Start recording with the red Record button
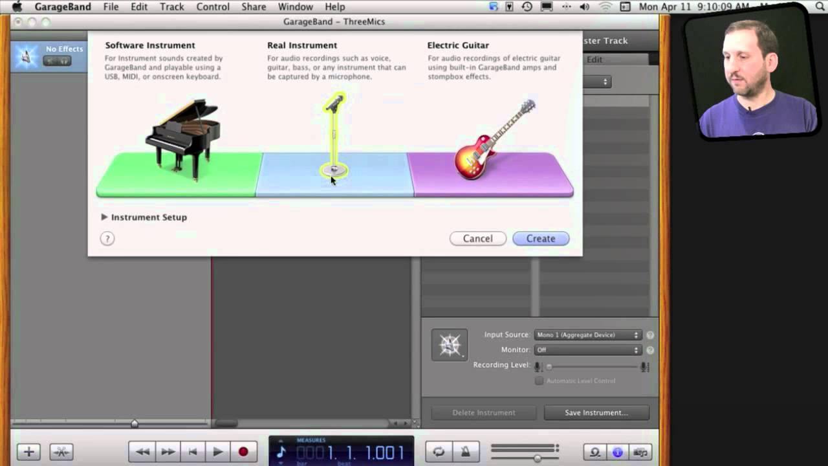Image resolution: width=828 pixels, height=466 pixels. (x=243, y=452)
